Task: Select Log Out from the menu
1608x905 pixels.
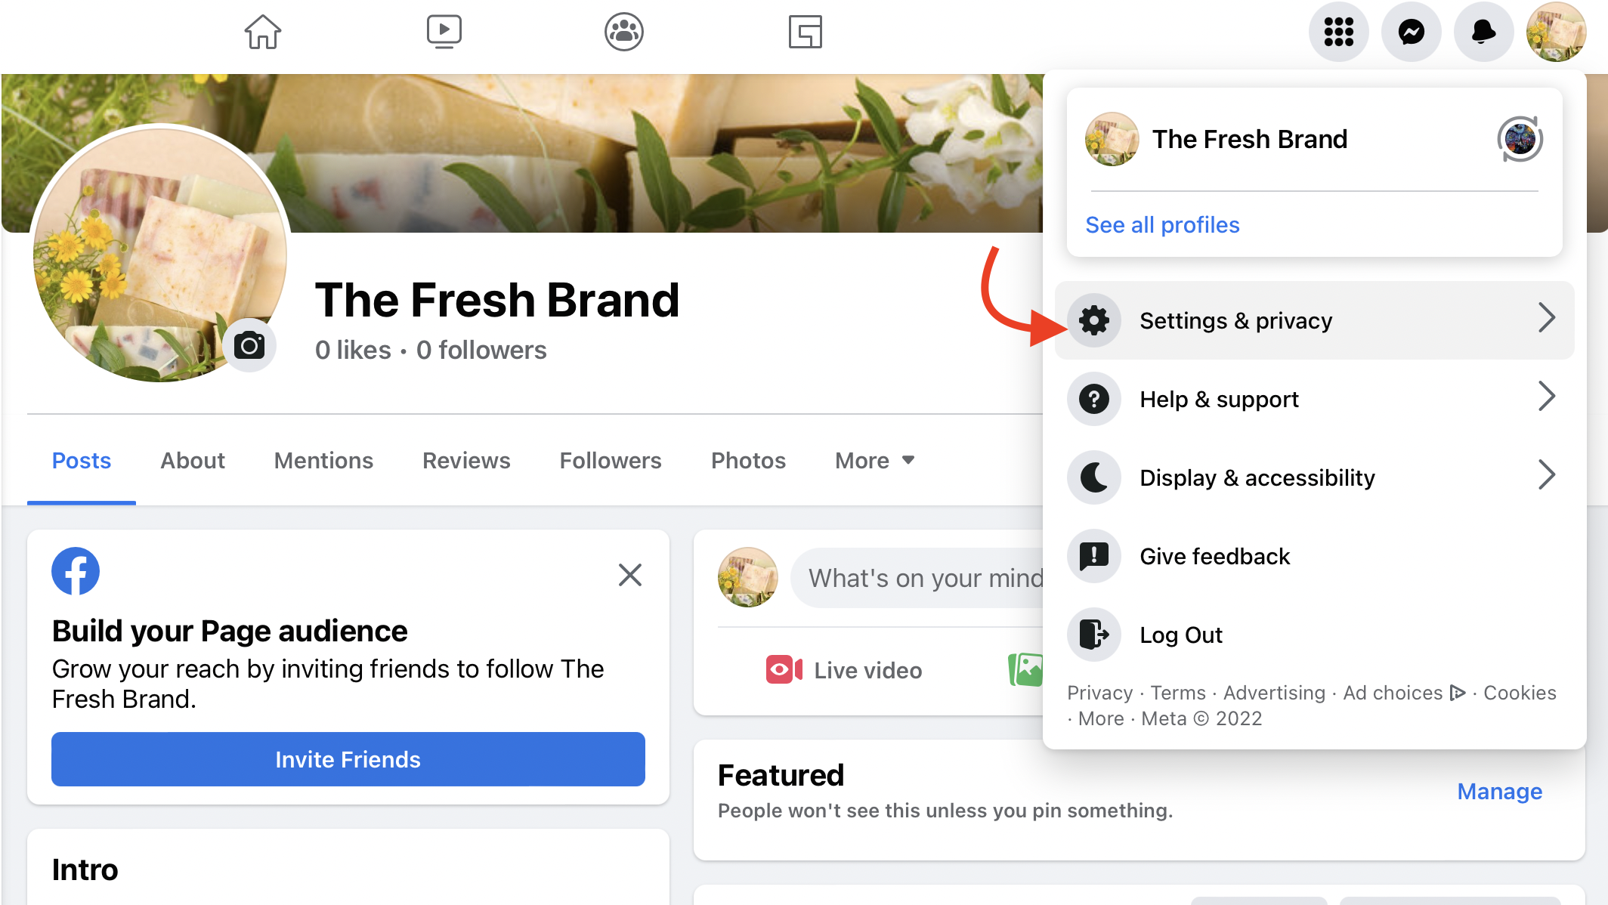Action: 1181,635
